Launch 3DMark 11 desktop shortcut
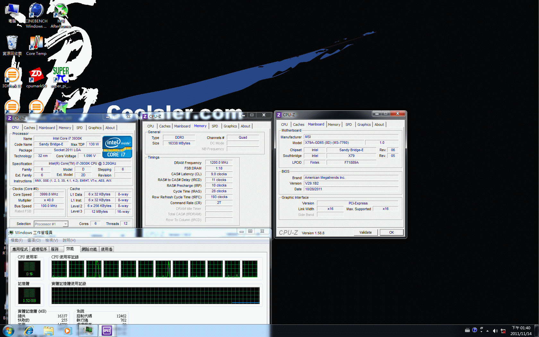This screenshot has height=337, width=539. [12, 78]
